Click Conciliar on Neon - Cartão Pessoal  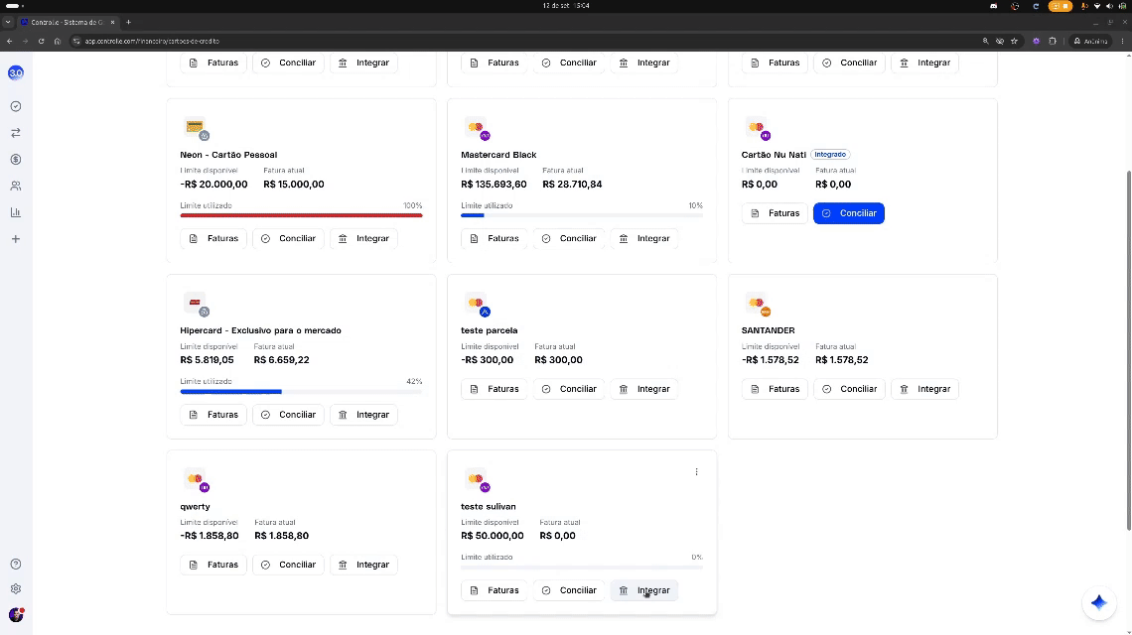point(288,239)
